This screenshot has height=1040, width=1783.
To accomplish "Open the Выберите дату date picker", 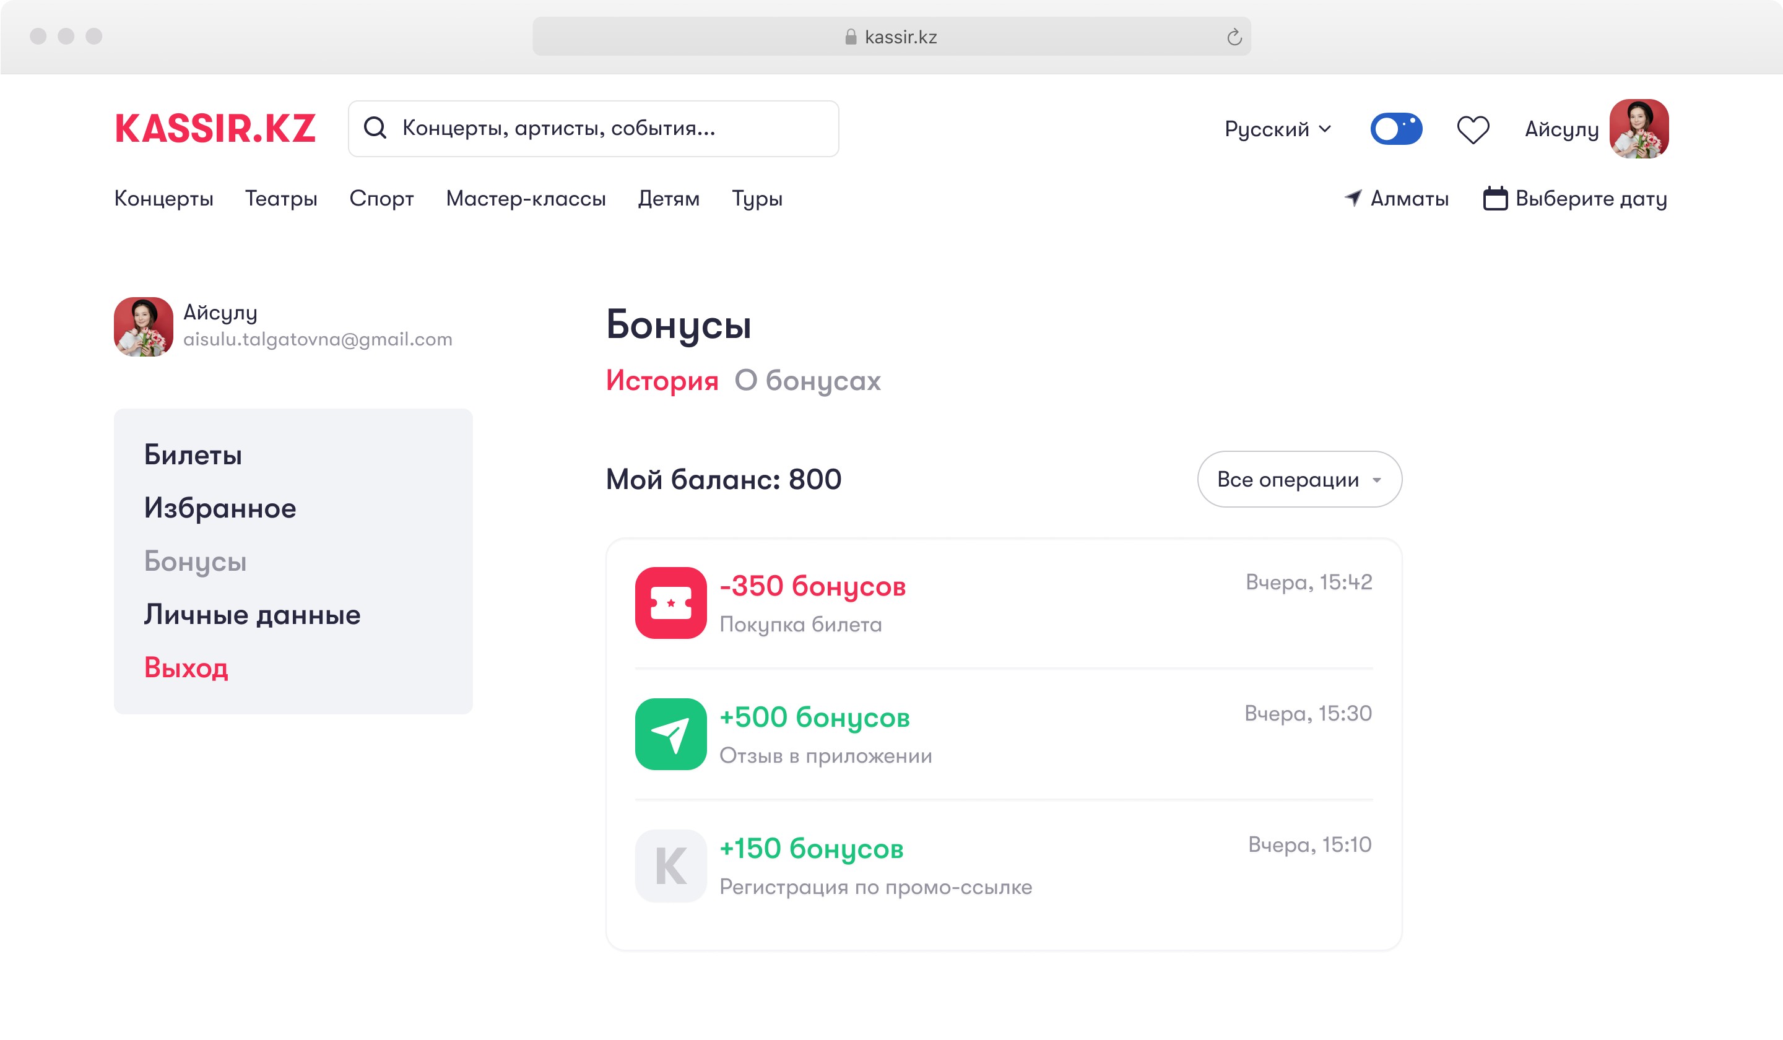I will tap(1575, 199).
